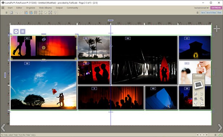
Task: Click the purple EXTREME badge button
Action: [216, 8]
